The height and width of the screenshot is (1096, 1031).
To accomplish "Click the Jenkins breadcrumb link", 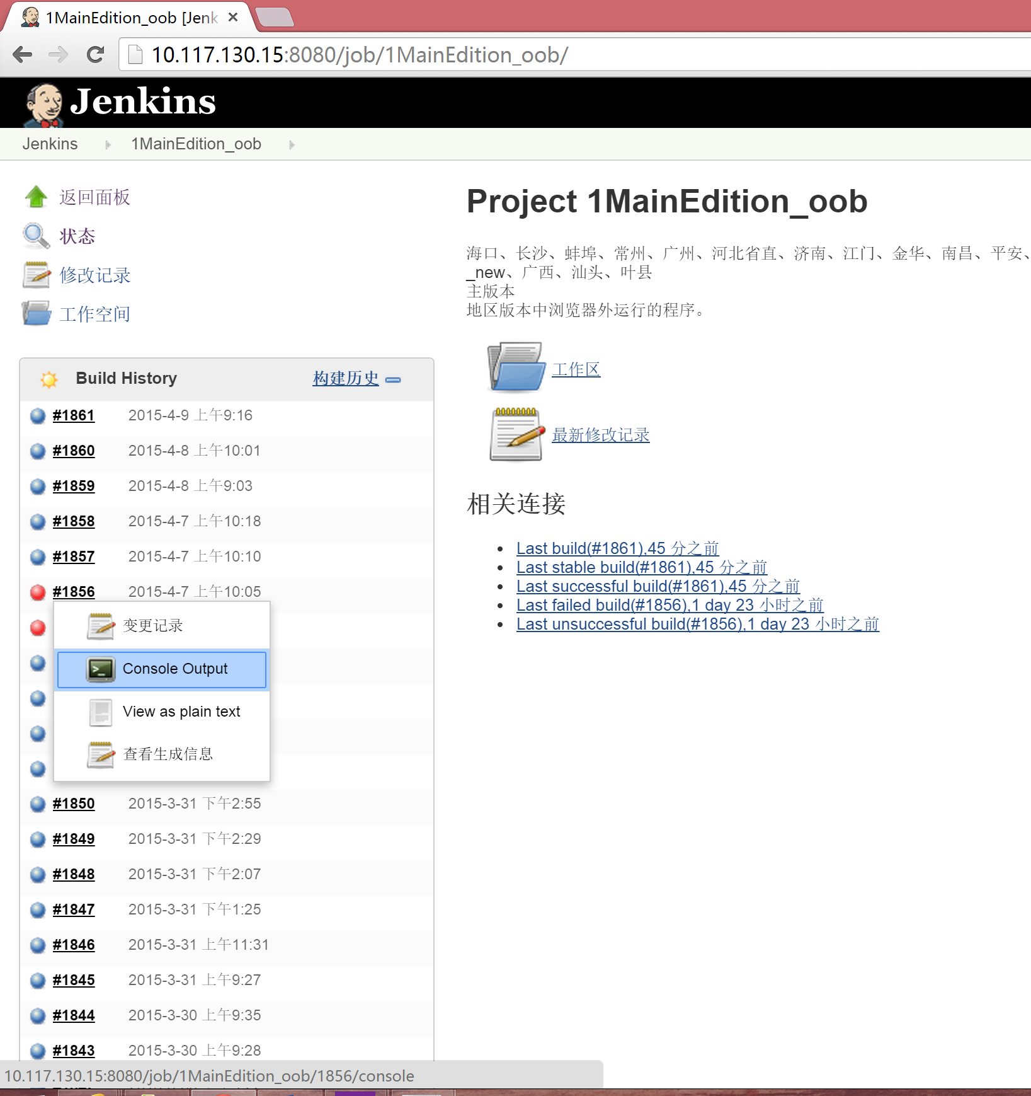I will pyautogui.click(x=50, y=144).
